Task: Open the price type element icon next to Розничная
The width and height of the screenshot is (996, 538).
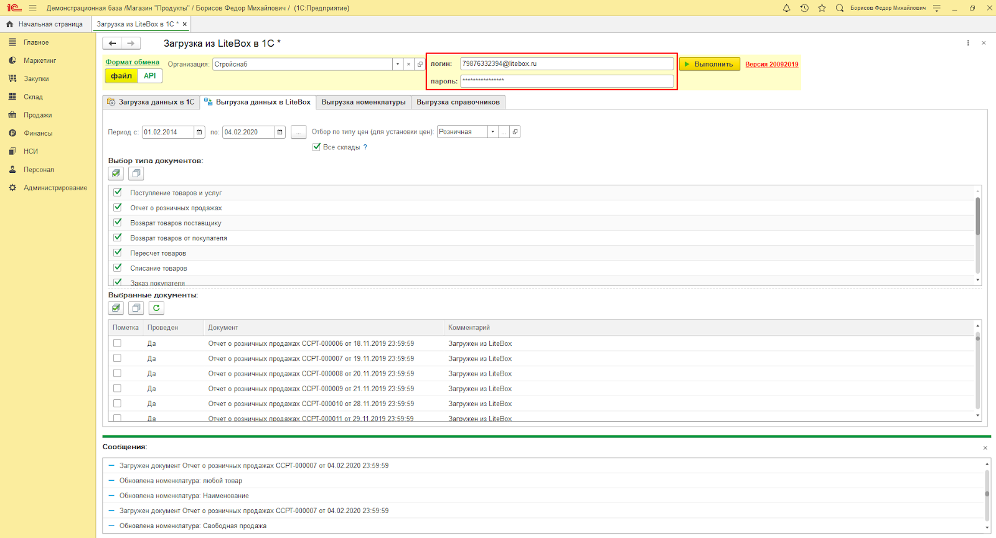Action: pyautogui.click(x=515, y=132)
